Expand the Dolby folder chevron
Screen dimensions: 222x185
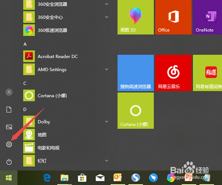click(x=107, y=122)
